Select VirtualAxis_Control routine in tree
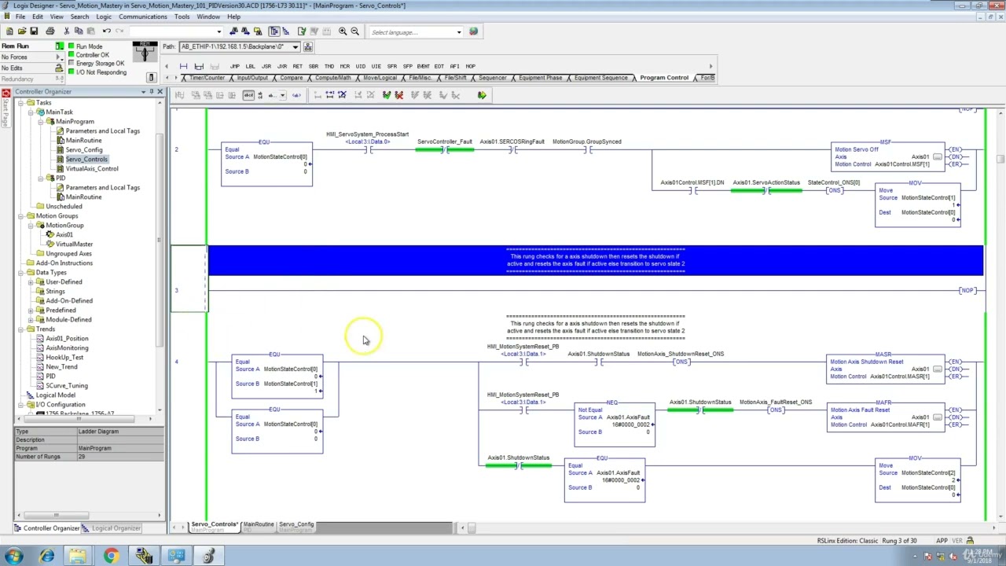1006x566 pixels. [92, 169]
